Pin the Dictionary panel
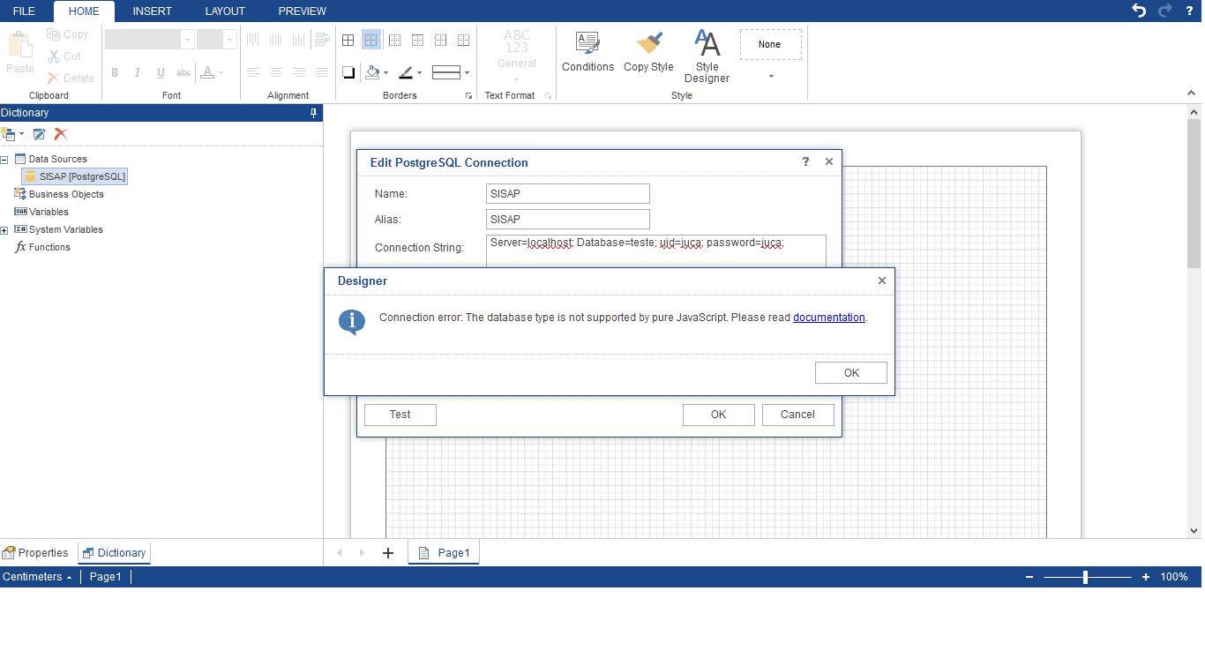This screenshot has width=1205, height=651. coord(313,113)
